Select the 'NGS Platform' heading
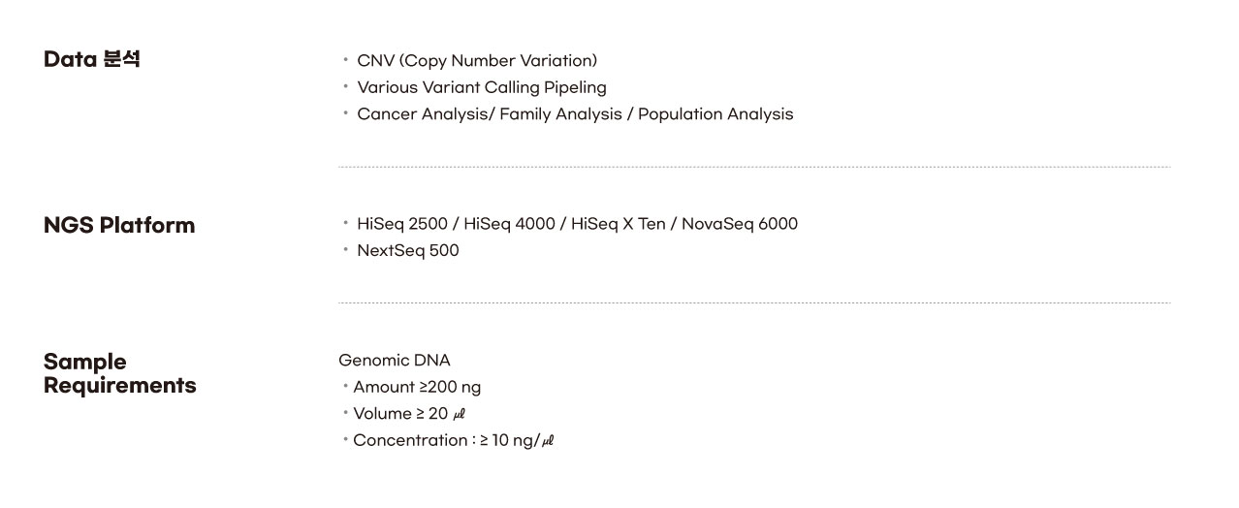The height and width of the screenshot is (508, 1239). point(119,225)
